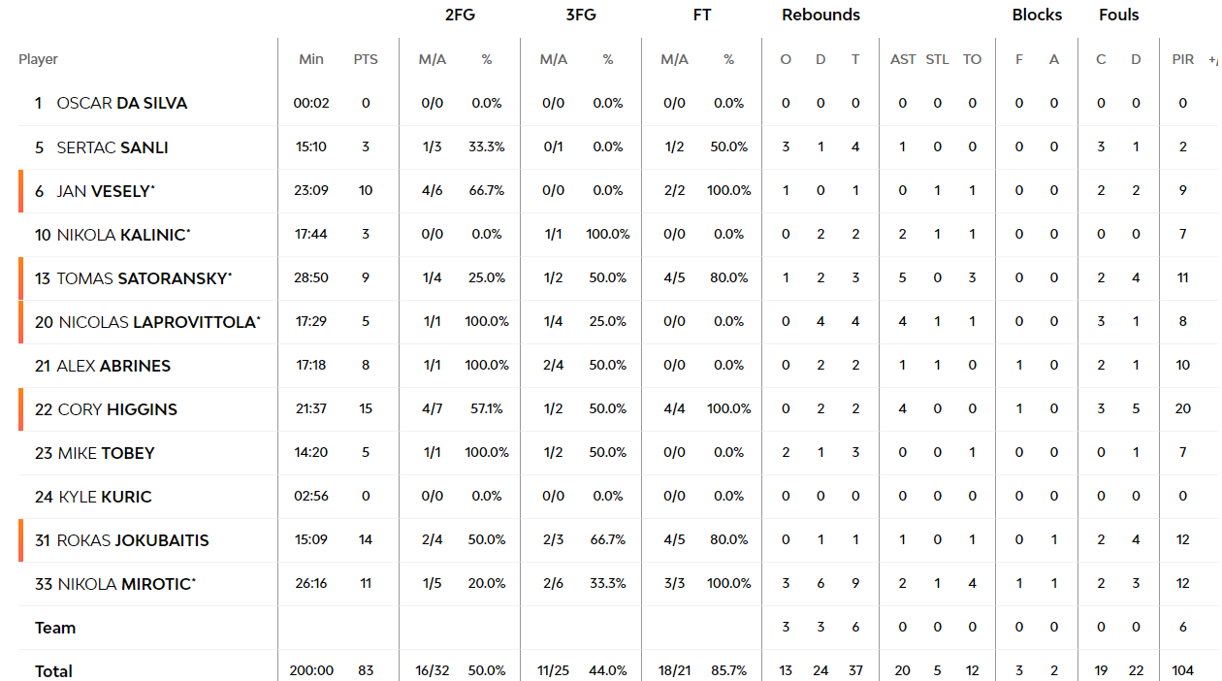The width and height of the screenshot is (1222, 681).
Task: Open Rokas Jokubaitis profile
Action: click(133, 540)
